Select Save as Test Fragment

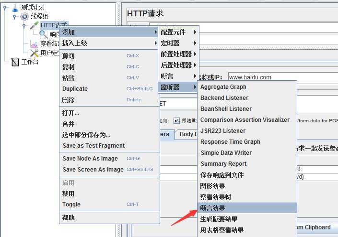[109, 146]
